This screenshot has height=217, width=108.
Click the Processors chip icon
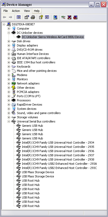[x=13, y=100]
